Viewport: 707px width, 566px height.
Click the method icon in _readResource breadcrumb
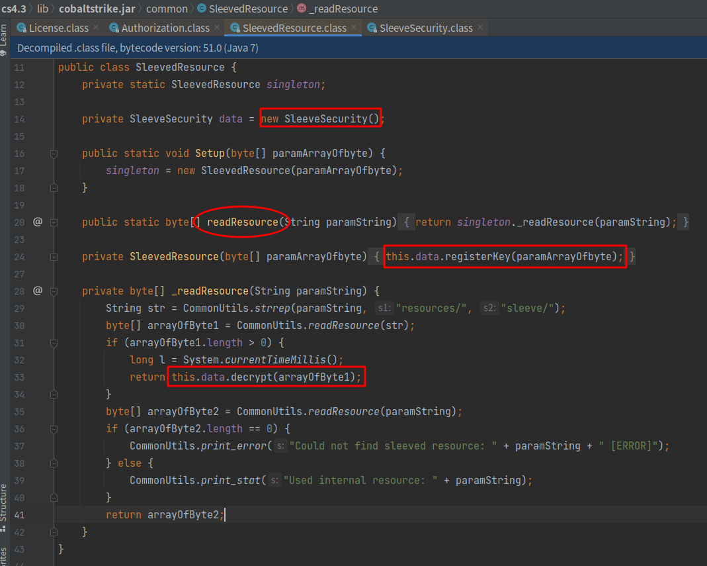click(x=302, y=8)
